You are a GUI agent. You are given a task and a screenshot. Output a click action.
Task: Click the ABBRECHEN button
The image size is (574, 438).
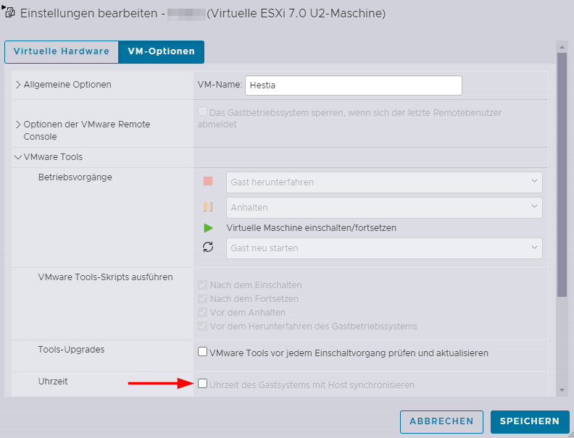441,421
